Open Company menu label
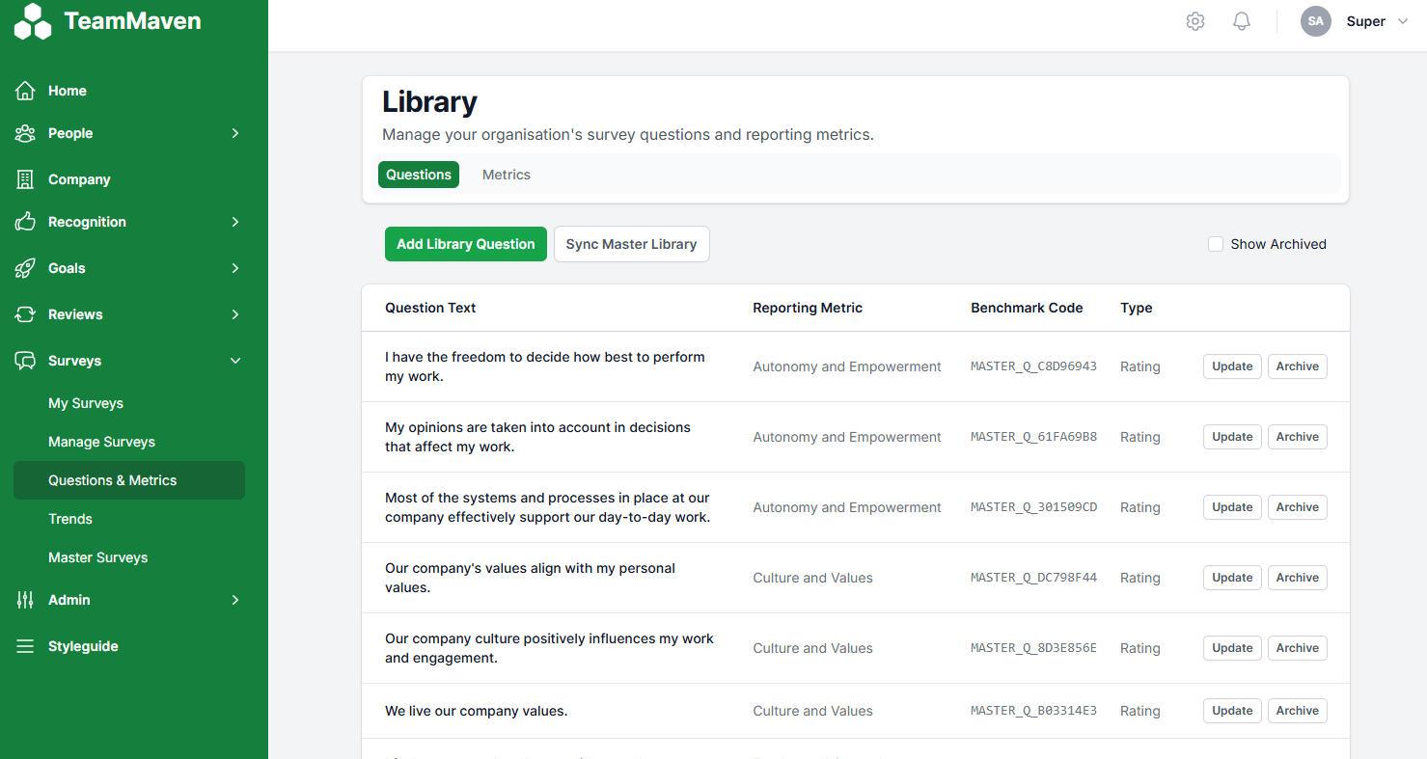Screen dimensions: 1427x759 point(79,179)
